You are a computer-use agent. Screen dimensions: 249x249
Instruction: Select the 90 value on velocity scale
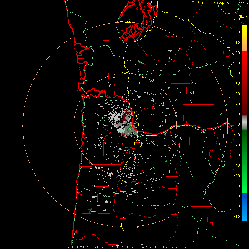click(x=238, y=32)
